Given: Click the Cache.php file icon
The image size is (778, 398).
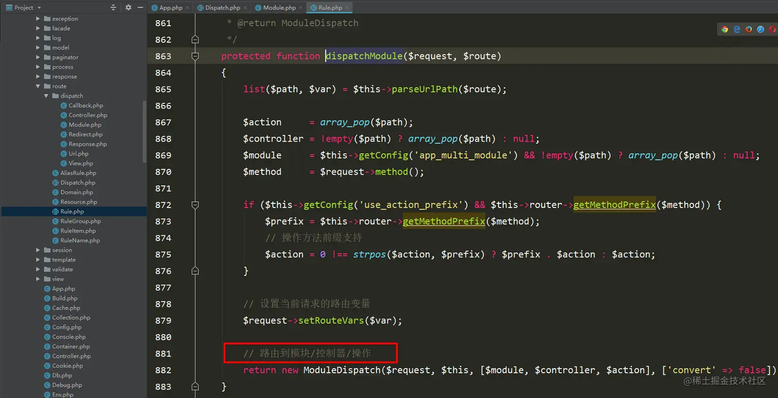Looking at the screenshot, I should (x=47, y=308).
